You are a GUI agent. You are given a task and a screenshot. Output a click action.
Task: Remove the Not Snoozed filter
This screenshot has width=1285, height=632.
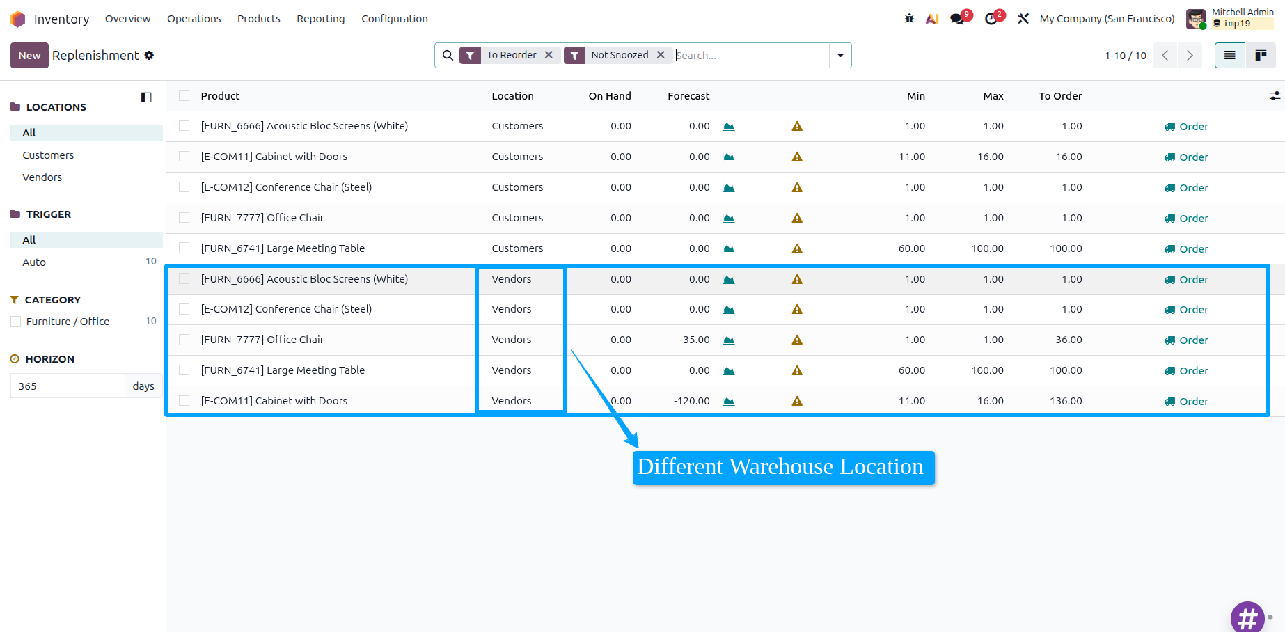tap(661, 55)
